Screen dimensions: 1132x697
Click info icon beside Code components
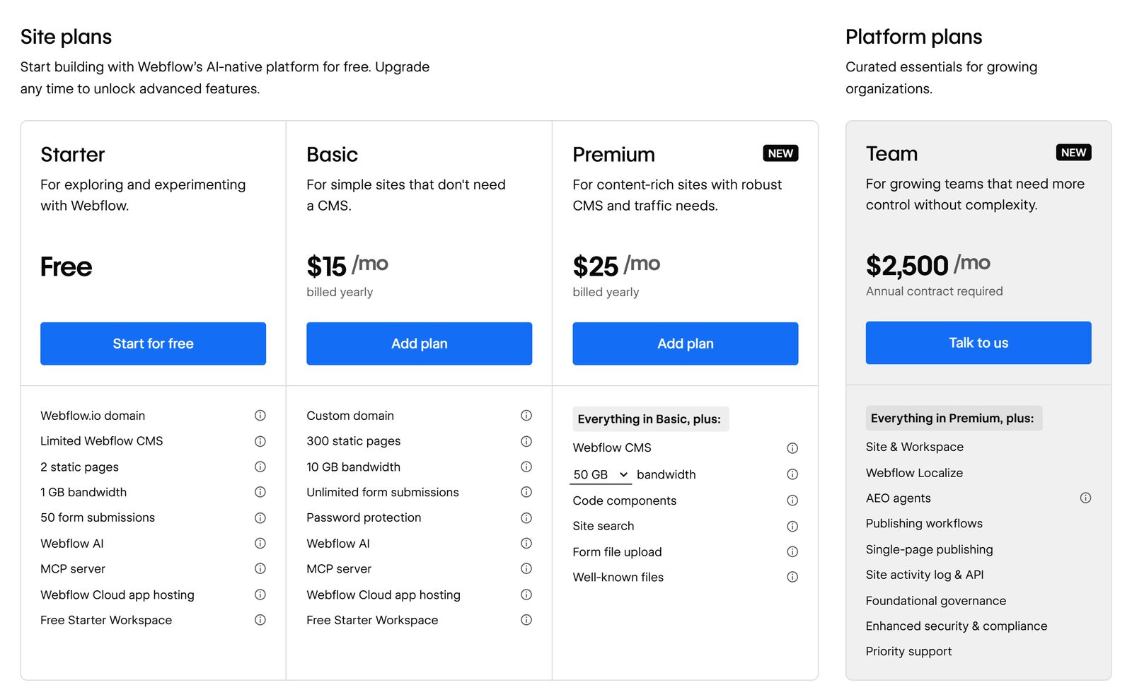click(x=792, y=500)
